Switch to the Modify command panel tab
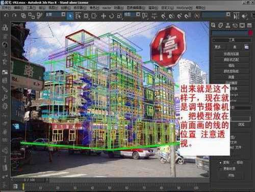 220,26
